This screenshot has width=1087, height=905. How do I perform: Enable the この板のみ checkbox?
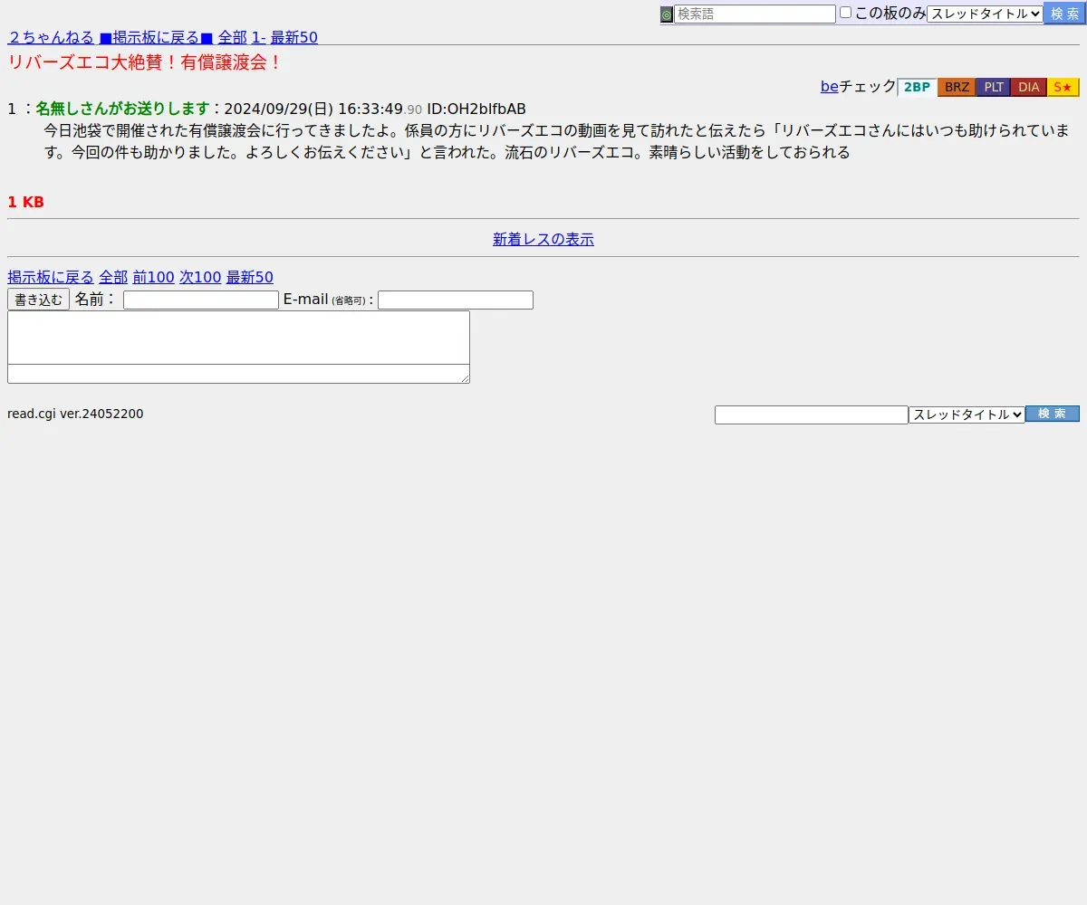tap(845, 13)
